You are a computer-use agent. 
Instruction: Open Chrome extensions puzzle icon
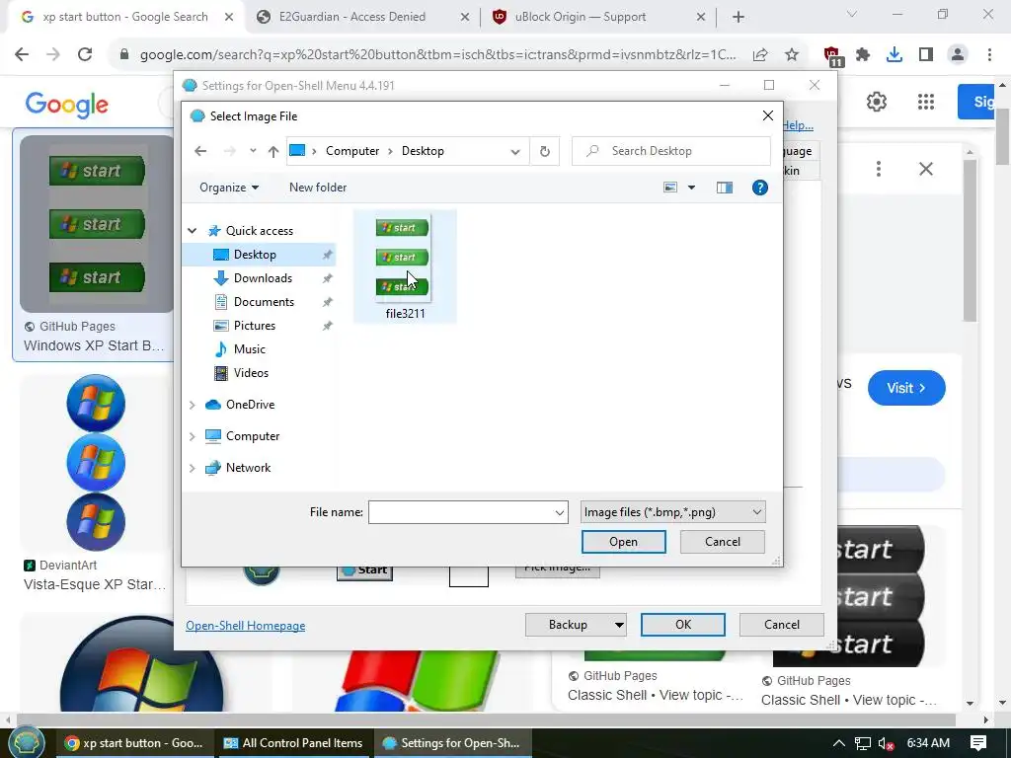click(x=863, y=55)
